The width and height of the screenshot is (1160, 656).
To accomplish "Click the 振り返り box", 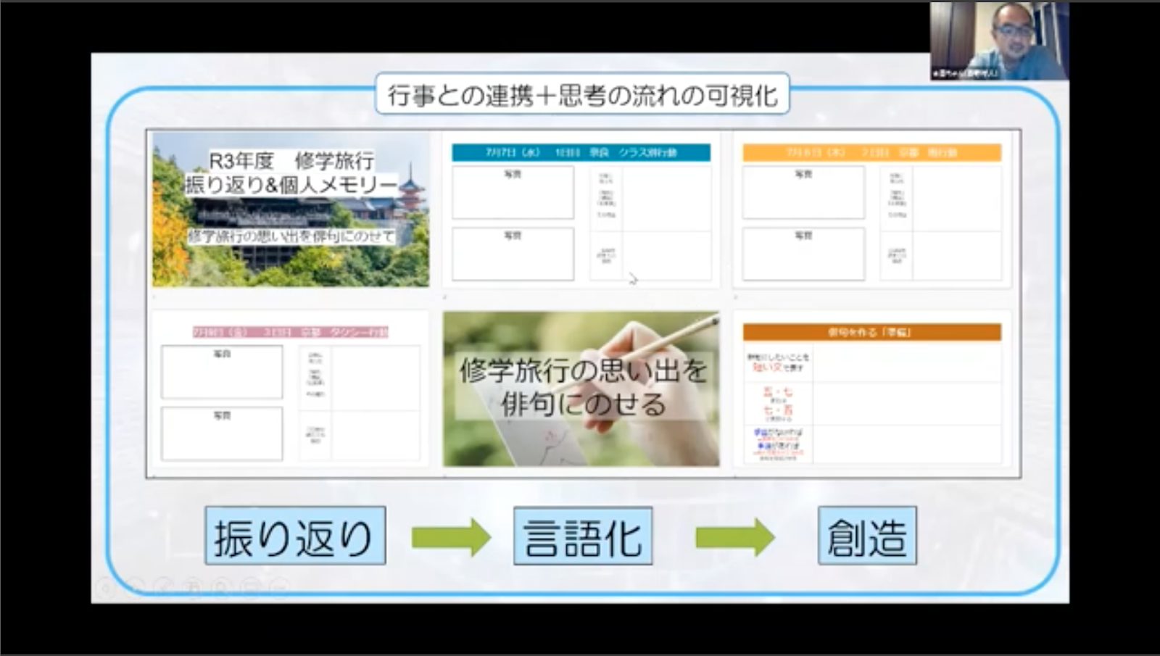I will (295, 536).
